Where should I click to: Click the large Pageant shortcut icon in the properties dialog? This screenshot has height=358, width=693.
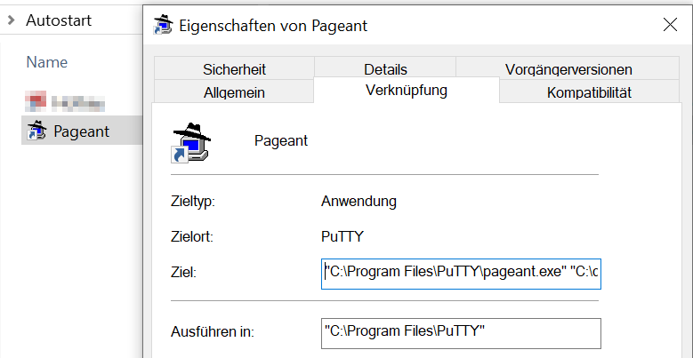(x=190, y=141)
